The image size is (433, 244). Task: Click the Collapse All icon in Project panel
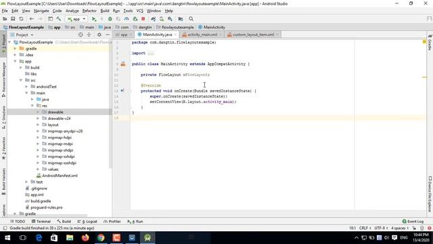point(89,35)
